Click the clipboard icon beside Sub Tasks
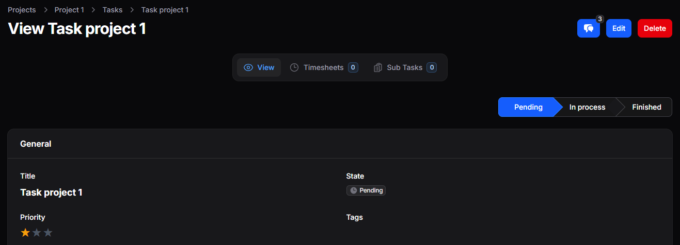The image size is (680, 245). pos(378,67)
